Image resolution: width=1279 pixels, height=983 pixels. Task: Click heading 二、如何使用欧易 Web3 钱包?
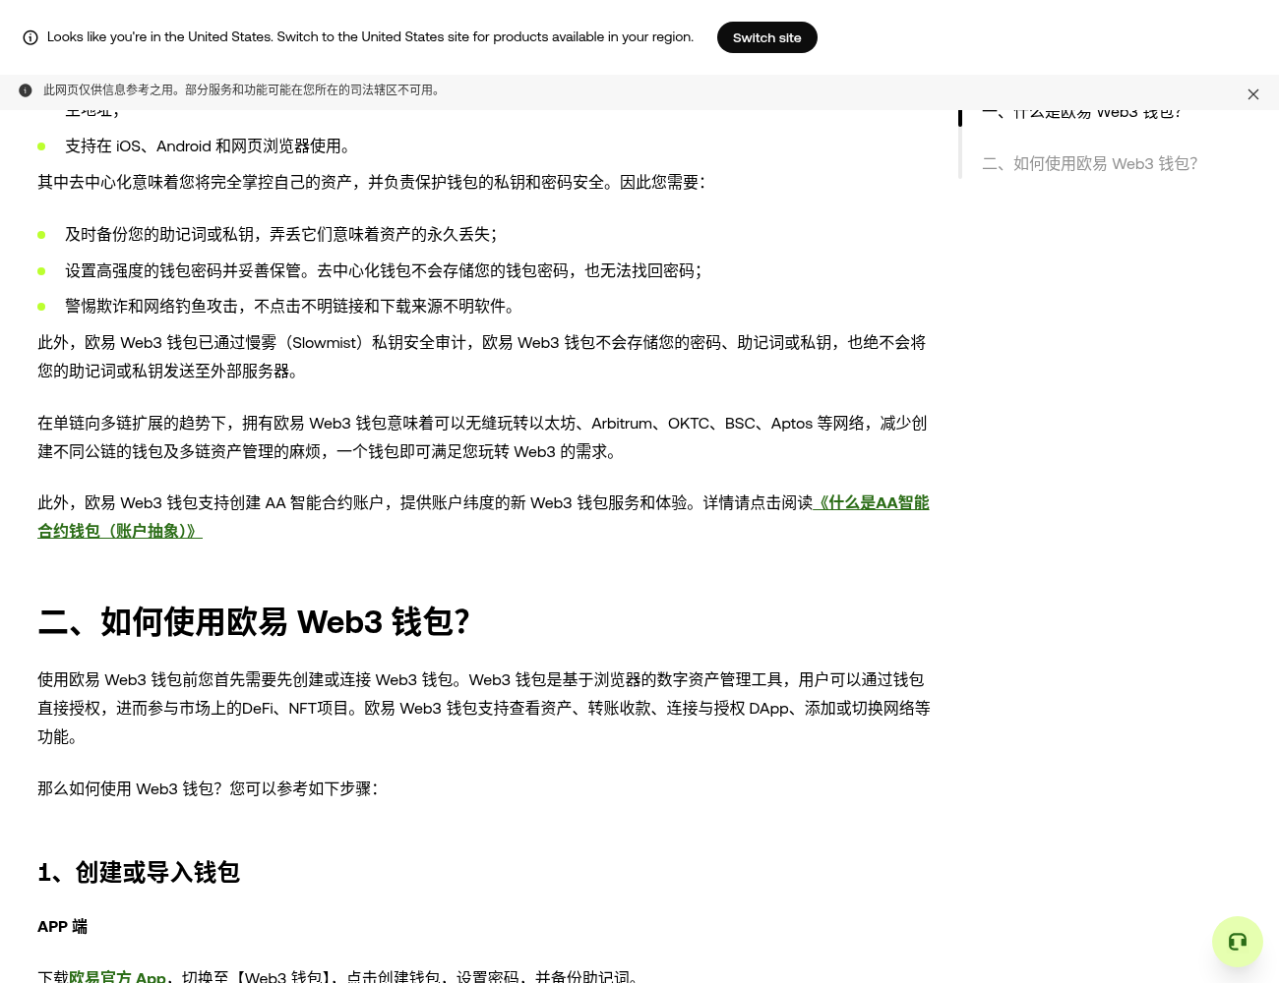tap(254, 622)
